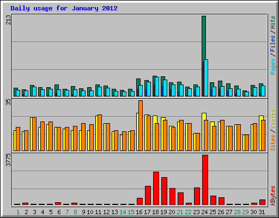
Task: Click the red KBytes bar for day 20
Action: (x=172, y=197)
